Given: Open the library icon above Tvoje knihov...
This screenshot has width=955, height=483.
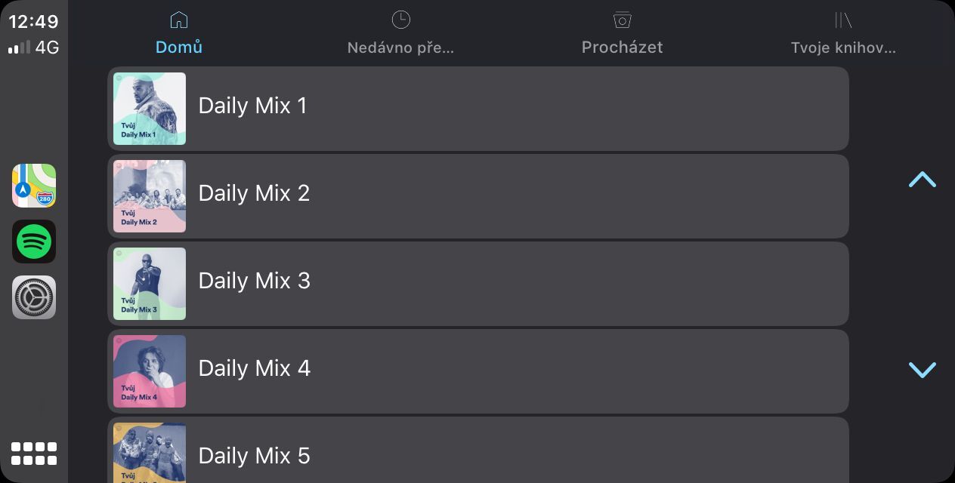Looking at the screenshot, I should (844, 20).
